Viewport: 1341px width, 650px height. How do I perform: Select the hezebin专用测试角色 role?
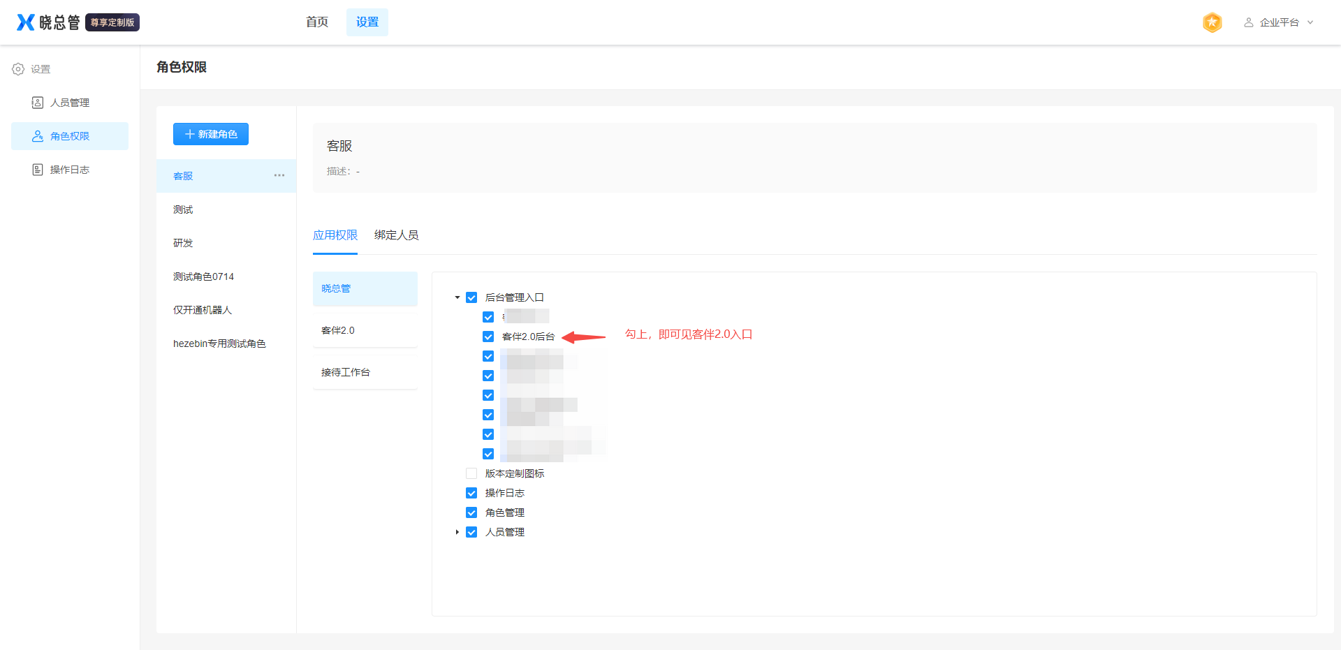pos(226,344)
